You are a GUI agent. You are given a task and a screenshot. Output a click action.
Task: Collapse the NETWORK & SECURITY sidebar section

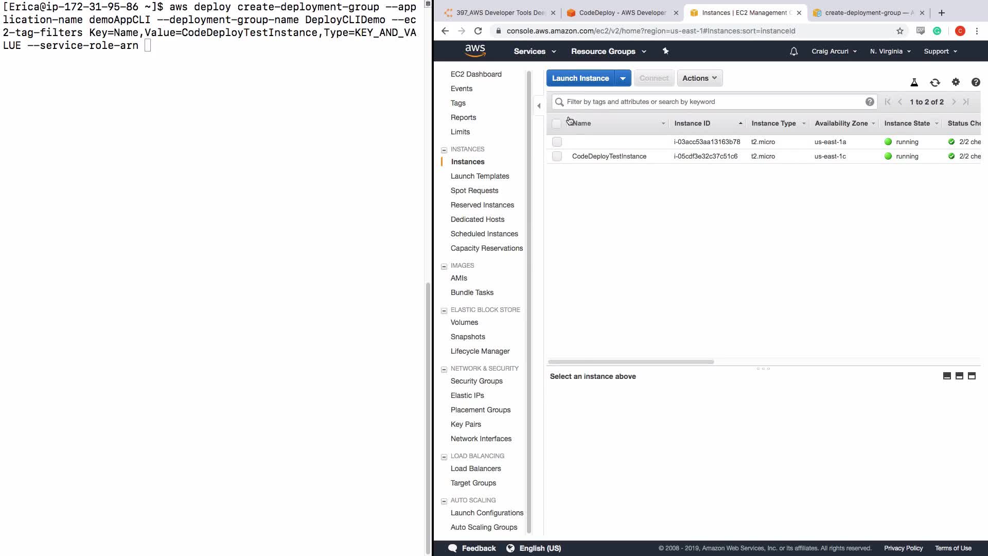coord(444,369)
